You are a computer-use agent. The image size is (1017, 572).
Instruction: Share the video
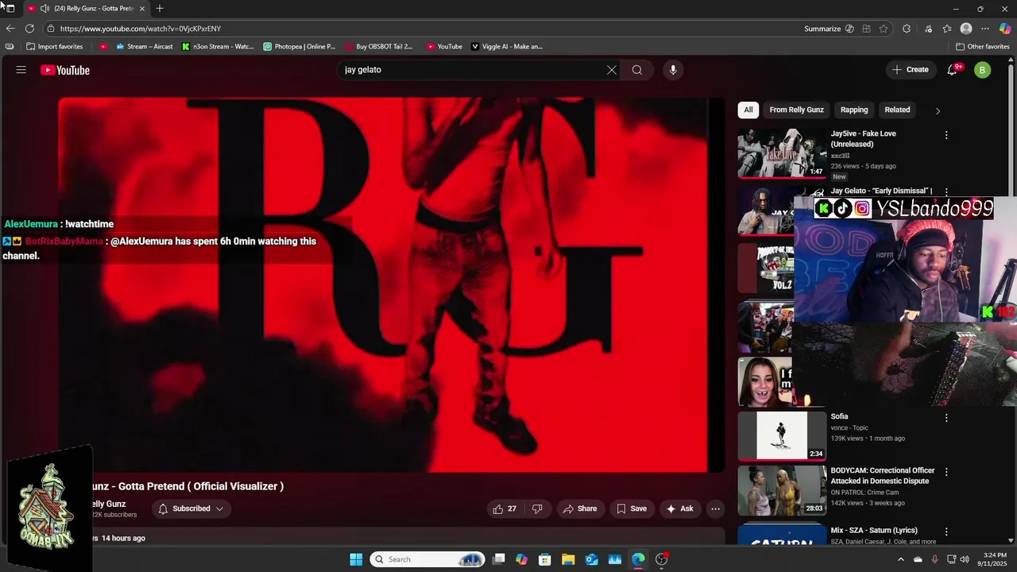(x=579, y=508)
